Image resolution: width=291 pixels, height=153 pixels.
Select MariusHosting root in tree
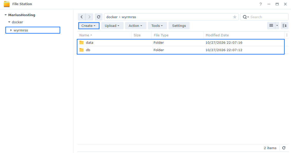coord(22,15)
